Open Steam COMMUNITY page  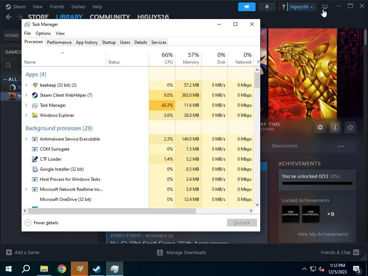pos(110,17)
